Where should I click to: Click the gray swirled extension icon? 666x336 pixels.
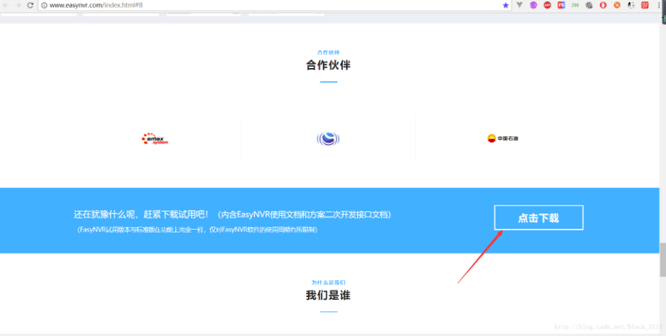point(589,5)
